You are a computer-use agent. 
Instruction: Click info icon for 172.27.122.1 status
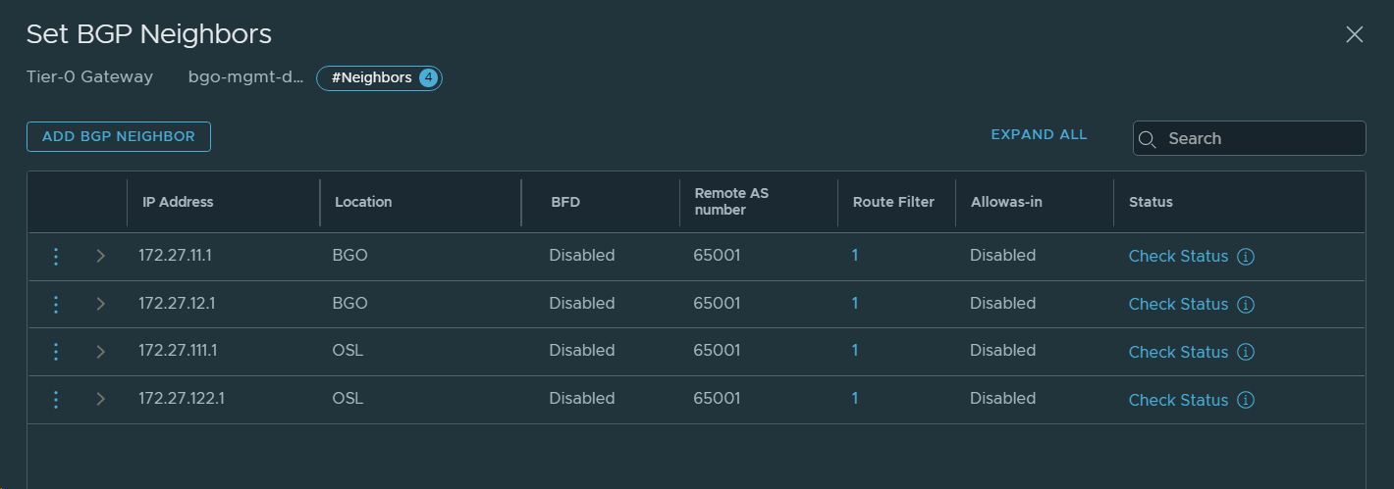(1246, 400)
